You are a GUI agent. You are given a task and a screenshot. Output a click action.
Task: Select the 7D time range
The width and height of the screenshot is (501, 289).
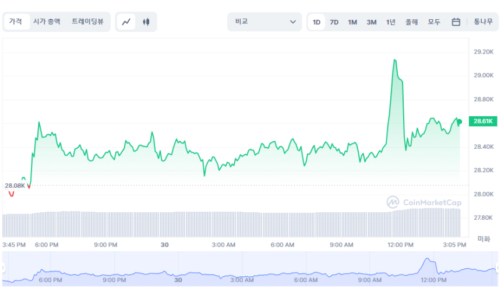[x=334, y=22]
